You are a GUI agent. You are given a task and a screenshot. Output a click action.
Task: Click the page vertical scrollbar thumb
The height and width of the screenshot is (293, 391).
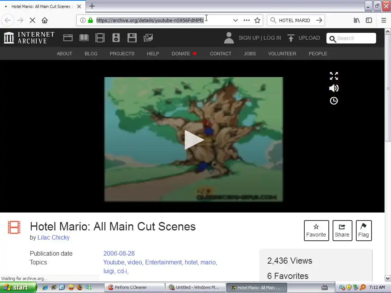388,88
